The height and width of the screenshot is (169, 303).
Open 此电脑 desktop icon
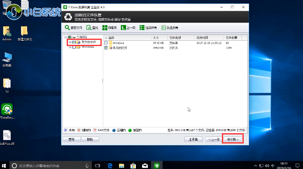pyautogui.click(x=7, y=60)
